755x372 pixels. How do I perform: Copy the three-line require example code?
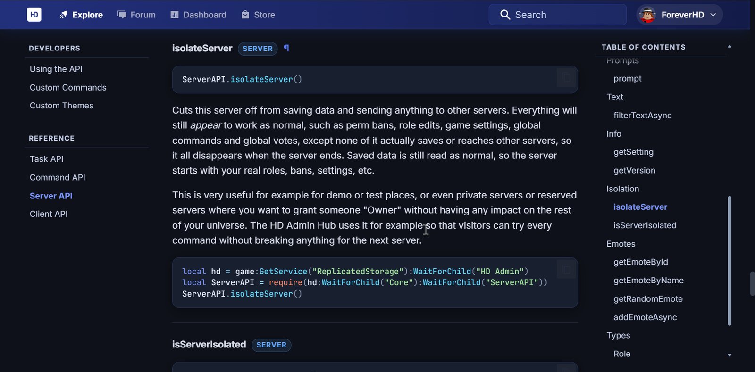pos(566,269)
